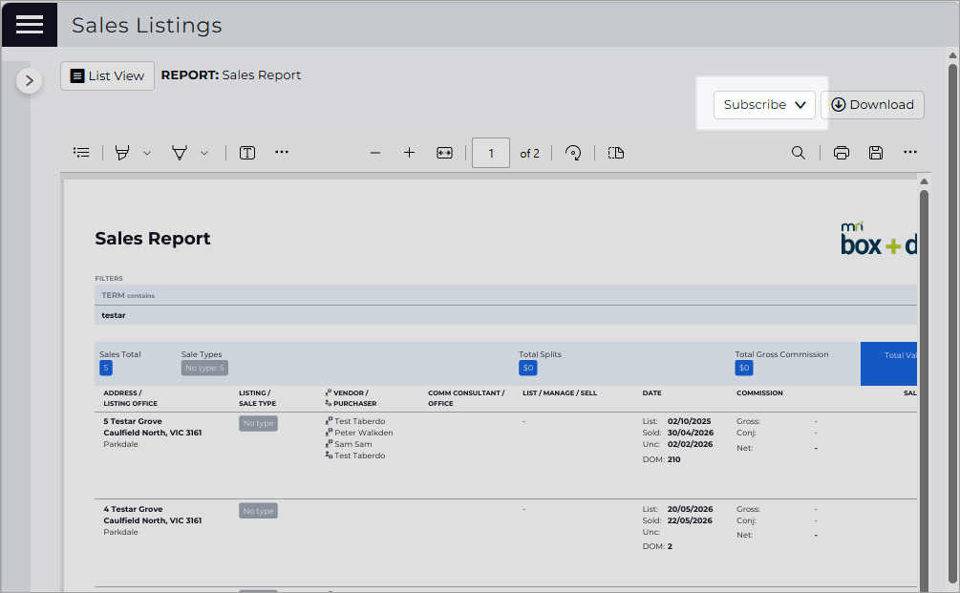Click the 'testar' filter term
This screenshot has width=960, height=593.
(x=114, y=315)
